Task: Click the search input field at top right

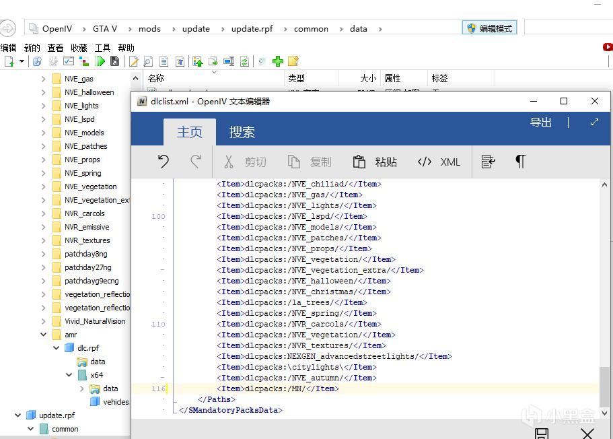Action: (x=569, y=28)
